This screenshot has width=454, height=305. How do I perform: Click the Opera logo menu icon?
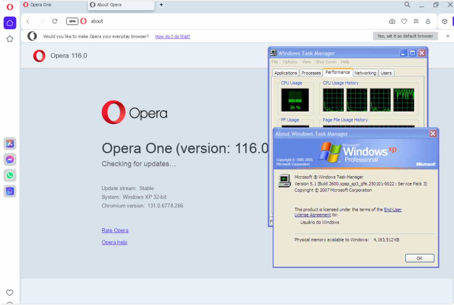10,7
